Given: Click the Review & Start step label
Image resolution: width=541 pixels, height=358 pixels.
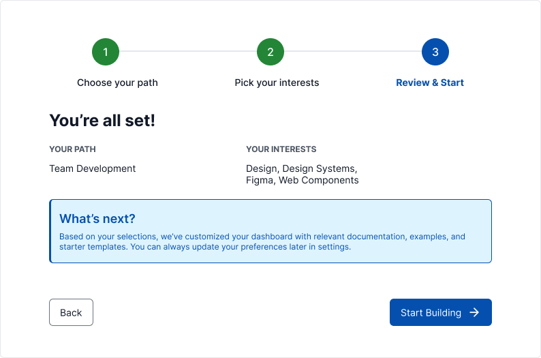Looking at the screenshot, I should click(430, 83).
